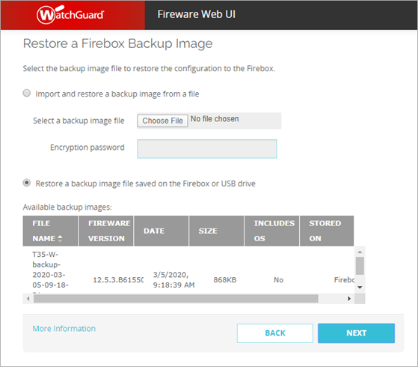
Task: Click the NEXT button
Action: pos(356,333)
